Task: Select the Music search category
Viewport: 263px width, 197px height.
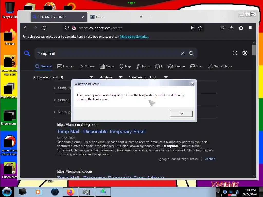Action: click(143, 66)
